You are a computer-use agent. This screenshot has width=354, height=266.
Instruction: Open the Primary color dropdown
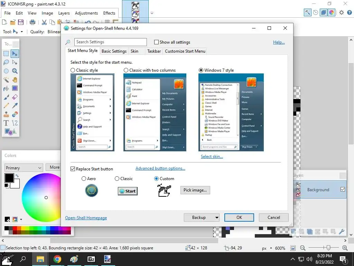click(x=24, y=168)
